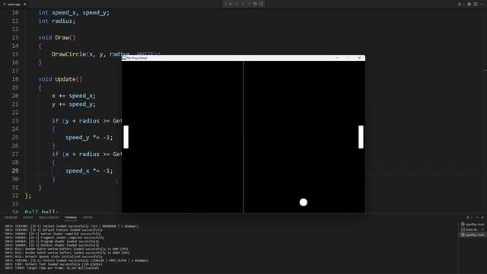Image resolution: width=487 pixels, height=274 pixels.
Task: Open the last panel tab right of Terminal
Action: click(x=88, y=218)
